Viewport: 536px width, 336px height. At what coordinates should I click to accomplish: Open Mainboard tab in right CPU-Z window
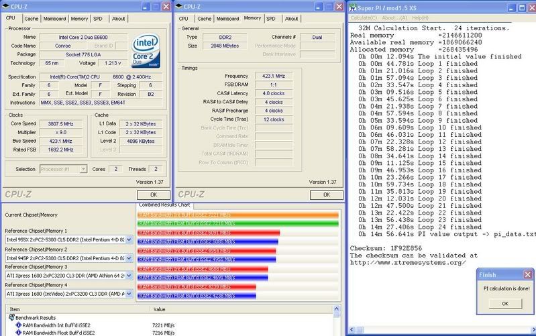tap(227, 19)
